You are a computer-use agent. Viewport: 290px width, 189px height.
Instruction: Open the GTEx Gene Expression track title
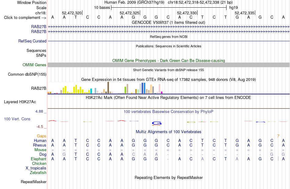tap(169, 79)
